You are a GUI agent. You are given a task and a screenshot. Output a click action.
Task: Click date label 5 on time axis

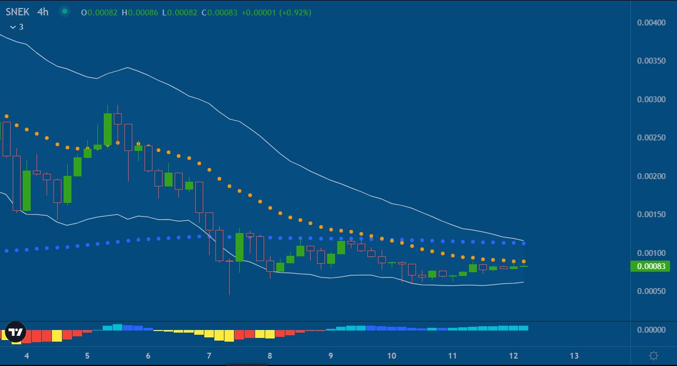[x=87, y=355]
